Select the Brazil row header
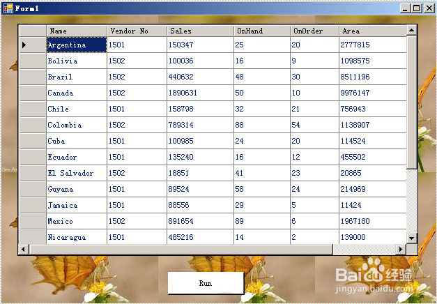Screen dimensions: 437x304 click(x=33, y=77)
